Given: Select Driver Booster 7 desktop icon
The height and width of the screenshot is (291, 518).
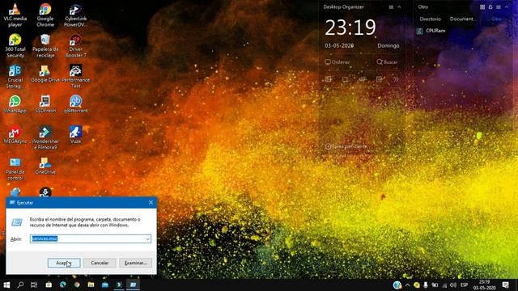Looking at the screenshot, I should point(75,45).
